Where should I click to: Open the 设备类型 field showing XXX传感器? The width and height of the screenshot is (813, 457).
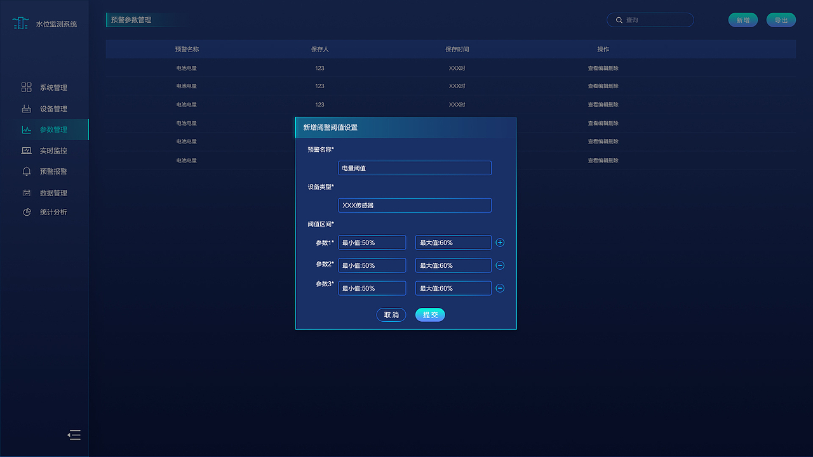click(x=415, y=206)
